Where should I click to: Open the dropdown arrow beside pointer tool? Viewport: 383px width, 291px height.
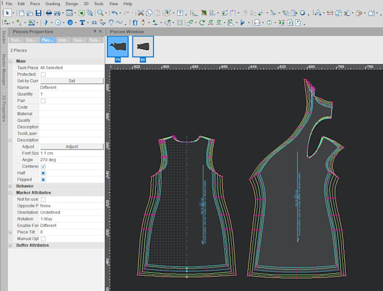(13, 13)
